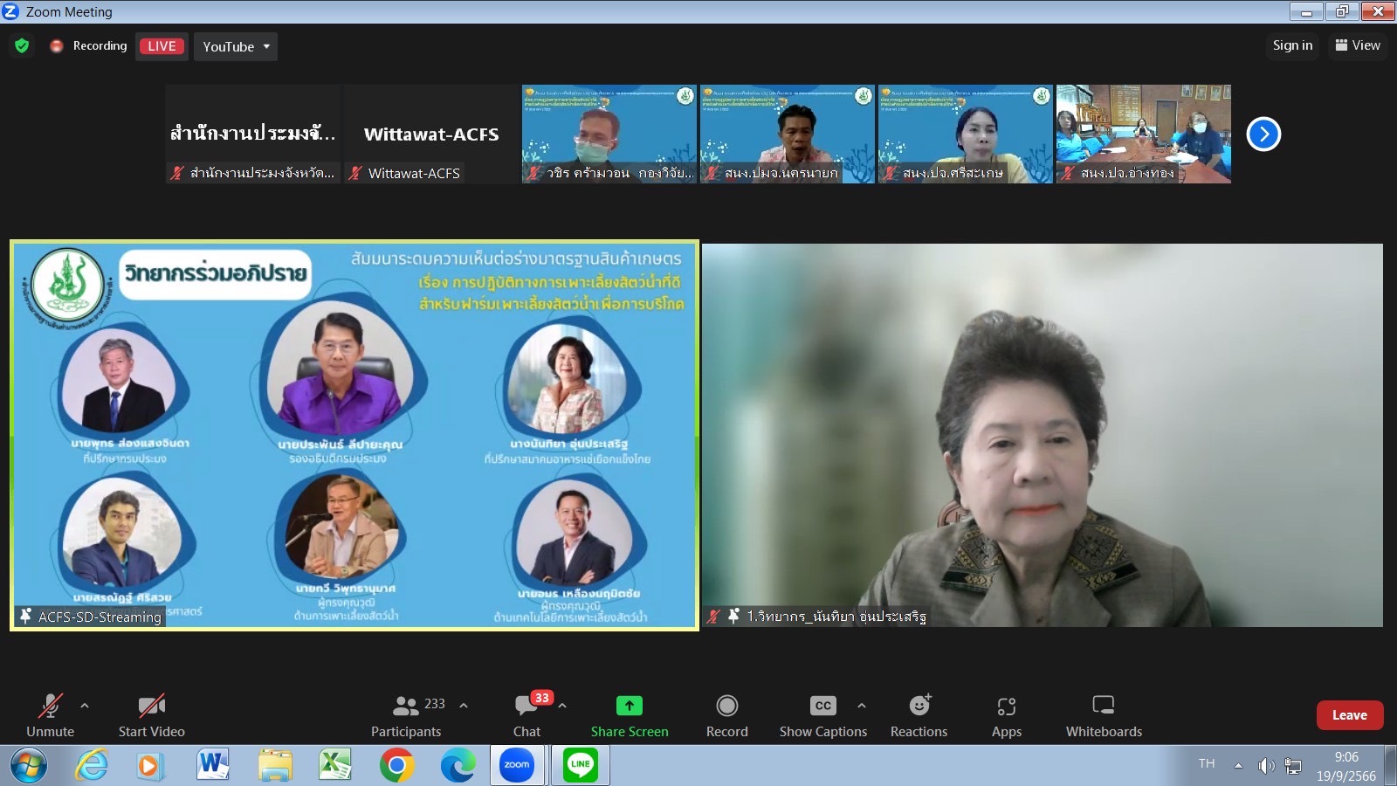Click the network tray icon
Image resolution: width=1397 pixels, height=786 pixels.
click(1293, 767)
